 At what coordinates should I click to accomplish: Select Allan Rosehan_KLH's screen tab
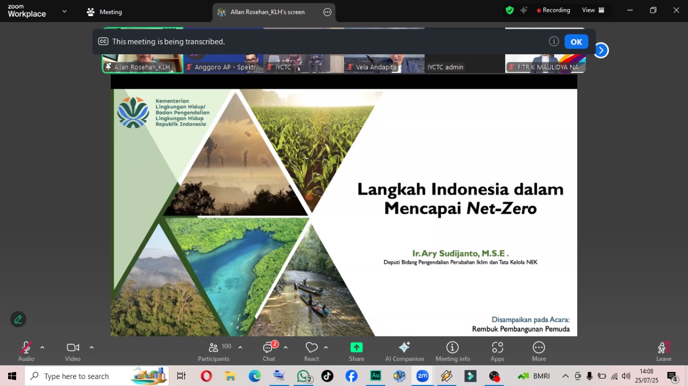268,12
